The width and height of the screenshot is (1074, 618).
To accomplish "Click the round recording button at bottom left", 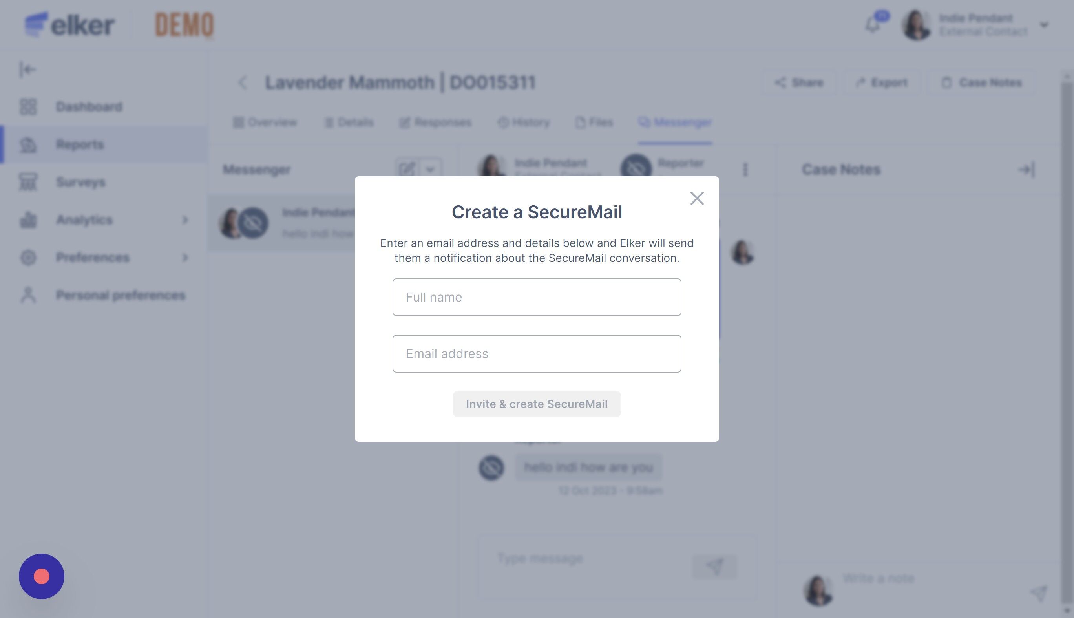I will (x=42, y=576).
